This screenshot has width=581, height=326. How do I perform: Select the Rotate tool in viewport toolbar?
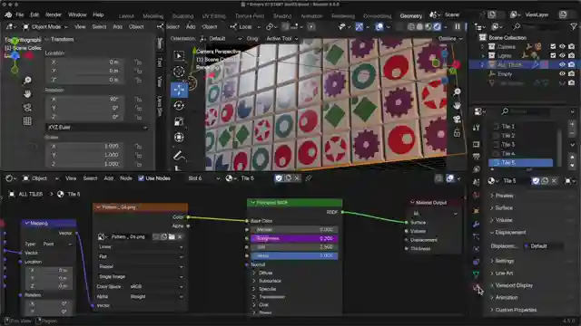(179, 106)
